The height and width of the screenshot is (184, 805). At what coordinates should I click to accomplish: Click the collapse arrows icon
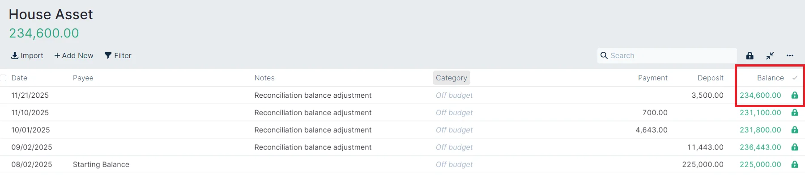click(770, 56)
